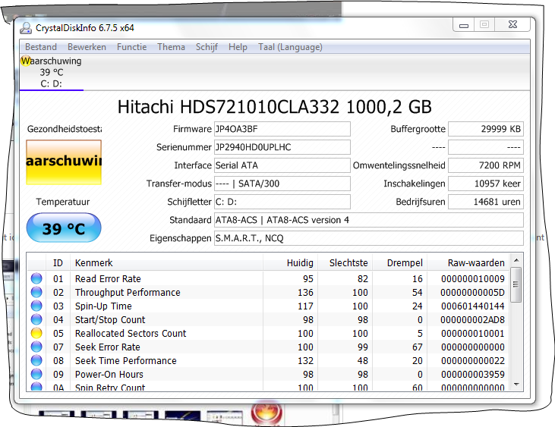Click the 39 °C temperature button

pos(64,228)
